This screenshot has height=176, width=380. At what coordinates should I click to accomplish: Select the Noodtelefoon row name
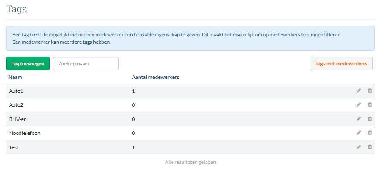pos(25,133)
